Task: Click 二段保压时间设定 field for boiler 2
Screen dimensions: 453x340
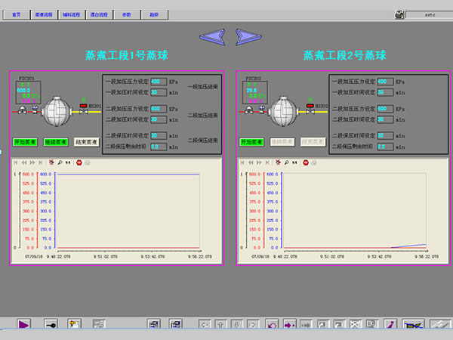Action: pyautogui.click(x=384, y=136)
